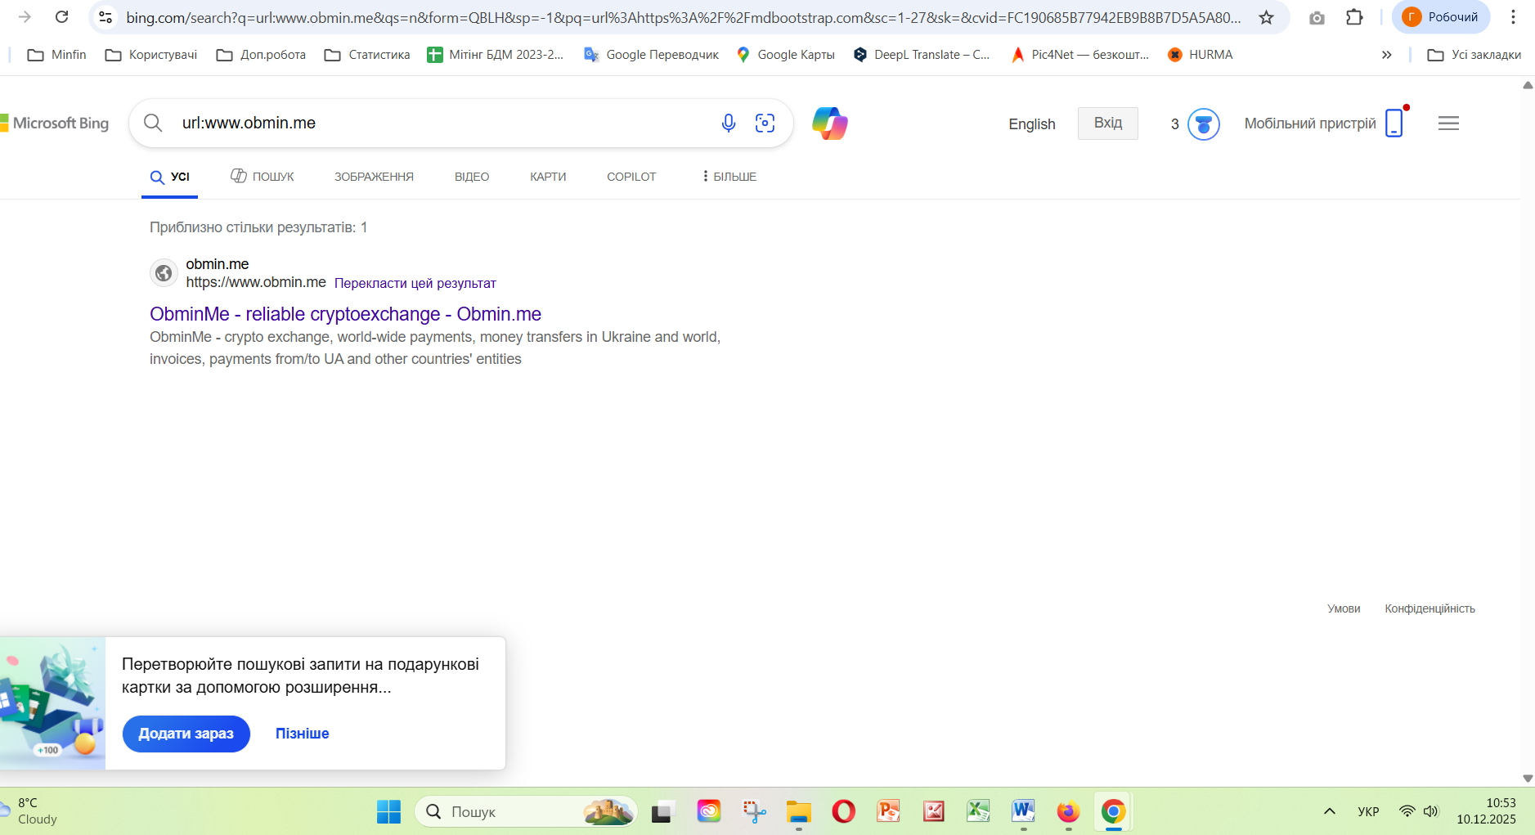Open Firefox from the taskbar
This screenshot has width=1535, height=835.
coord(1068,811)
